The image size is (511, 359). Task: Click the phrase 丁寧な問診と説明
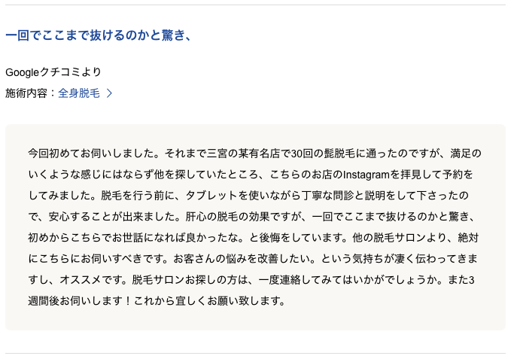pos(343,196)
